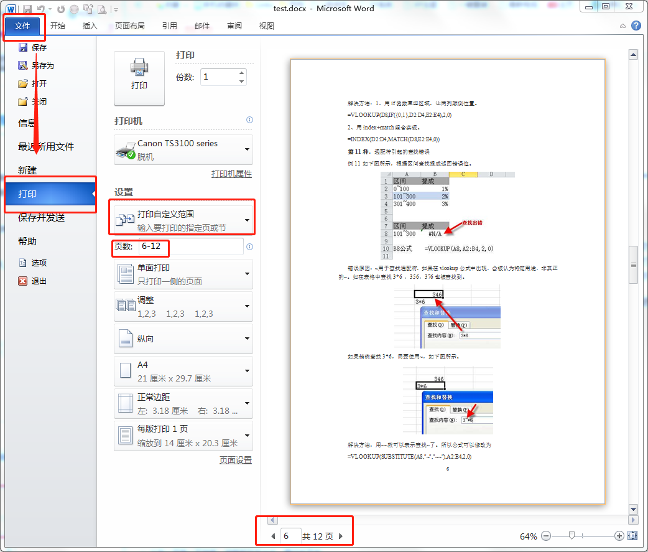Click the Canon TS3100 printer icon
648x552 pixels.
(126, 150)
